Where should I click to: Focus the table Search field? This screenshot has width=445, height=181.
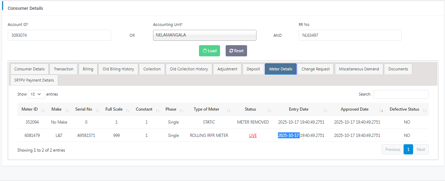pyautogui.click(x=400, y=94)
